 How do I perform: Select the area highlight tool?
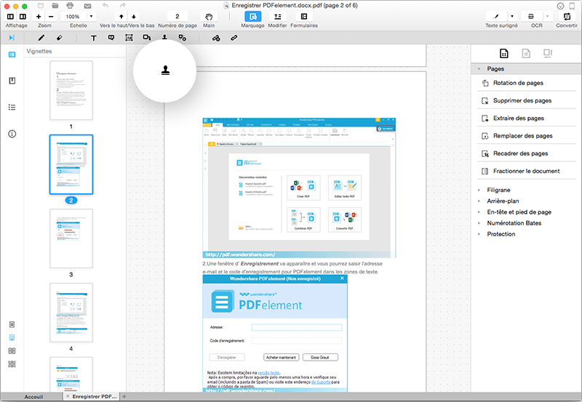point(129,38)
